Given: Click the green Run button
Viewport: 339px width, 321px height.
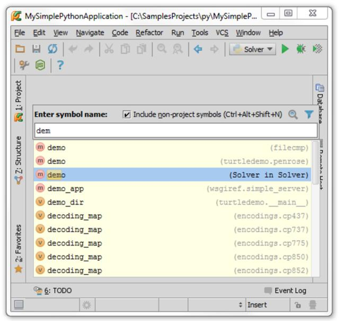Looking at the screenshot, I should pyautogui.click(x=285, y=49).
